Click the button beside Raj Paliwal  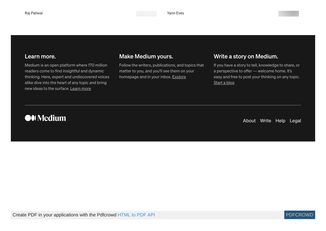(146, 14)
